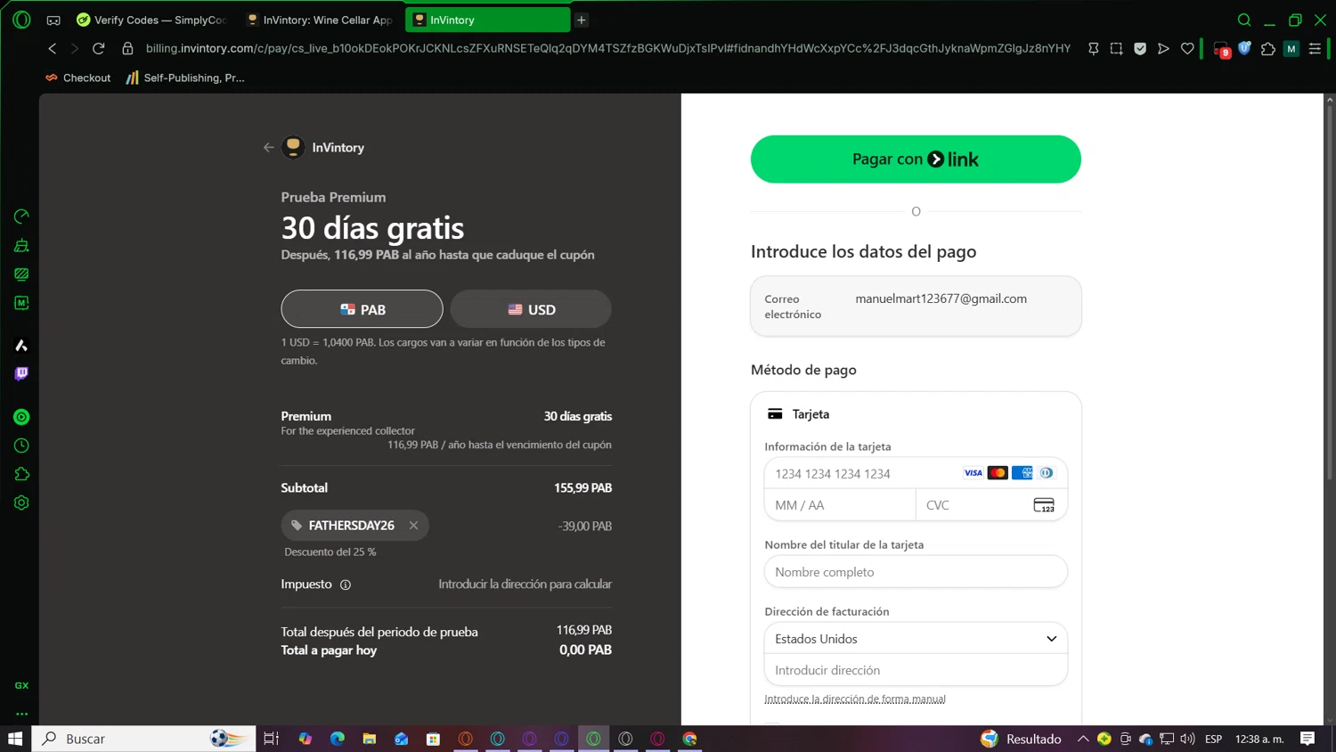View site security info via lock icon
Viewport: 1336px width, 752px height.
point(127,49)
